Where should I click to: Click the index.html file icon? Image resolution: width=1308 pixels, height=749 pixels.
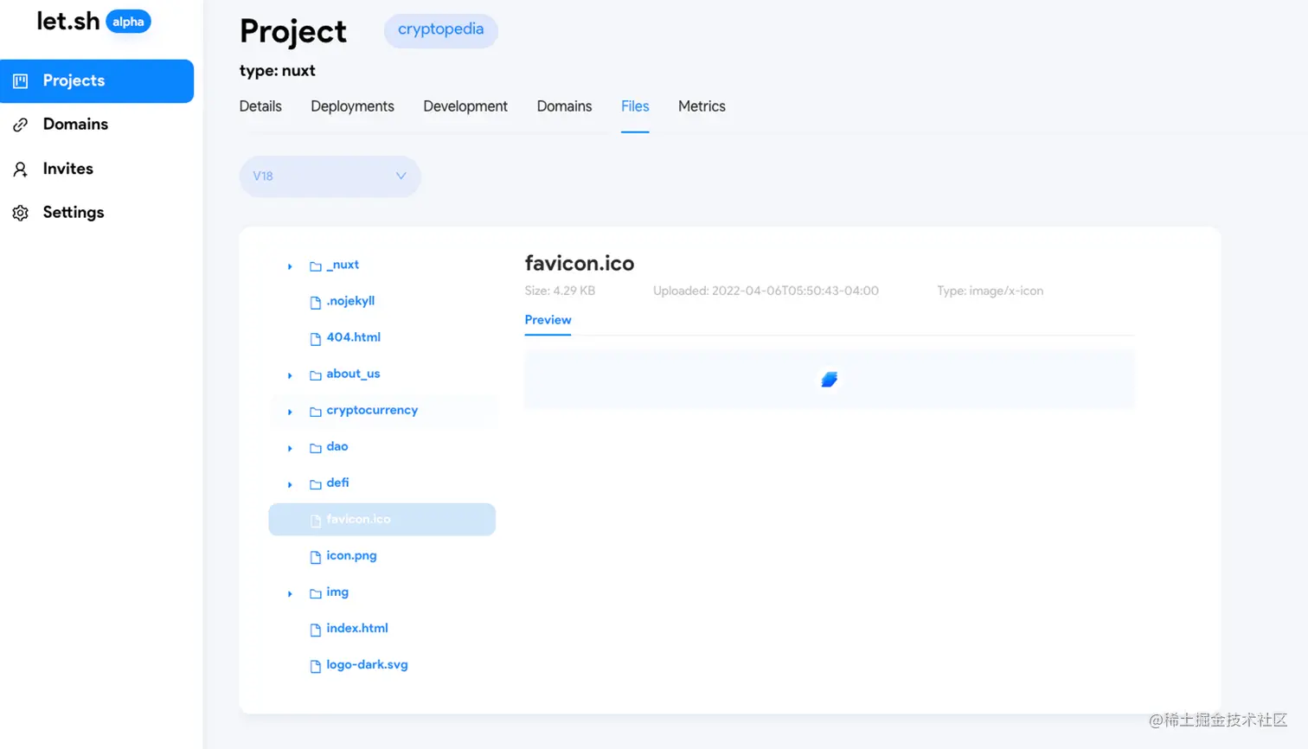click(x=316, y=630)
